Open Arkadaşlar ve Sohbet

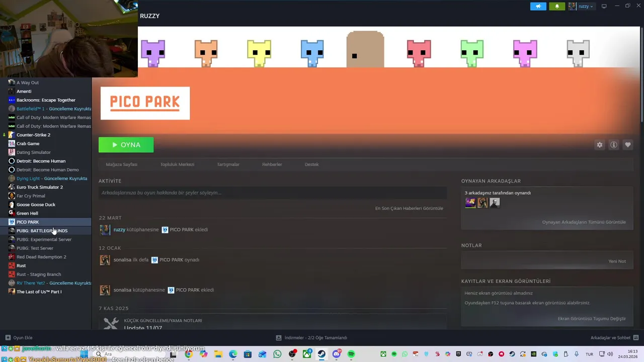tap(614, 338)
